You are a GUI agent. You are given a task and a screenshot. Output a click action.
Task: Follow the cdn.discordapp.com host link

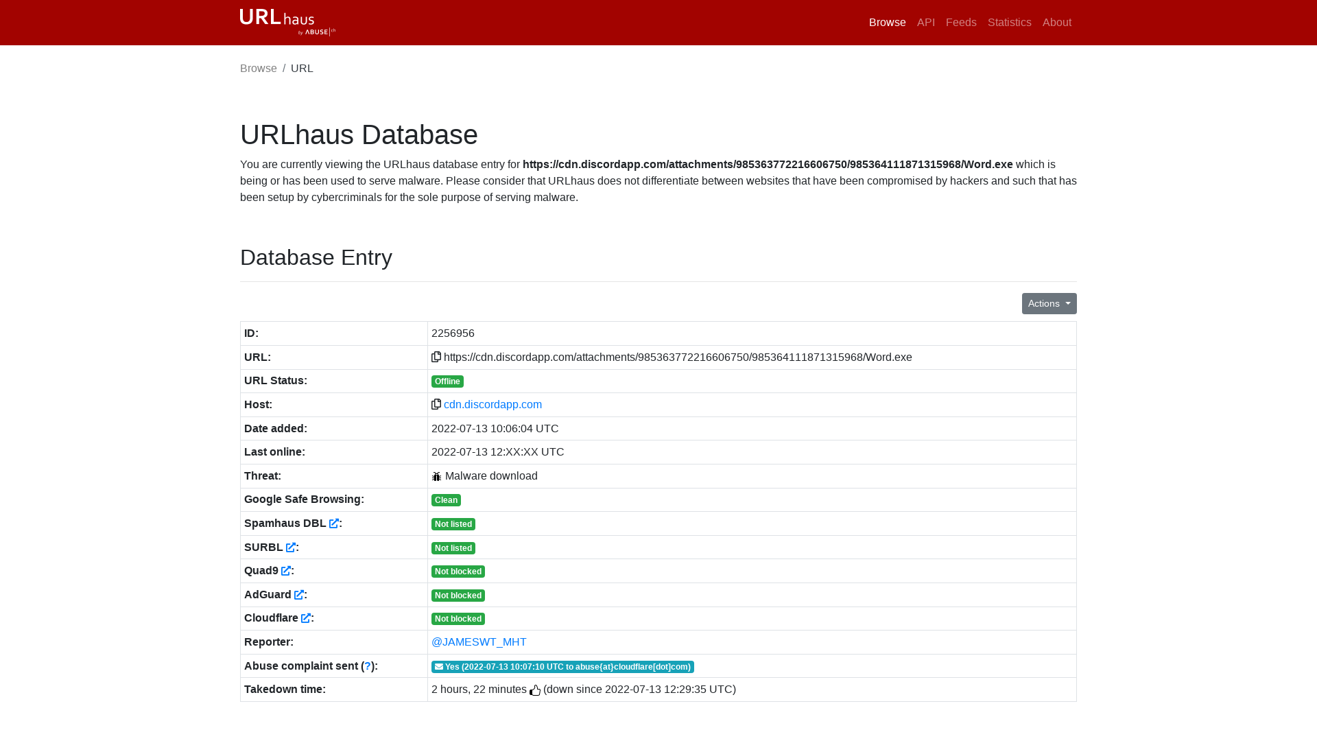point(493,405)
